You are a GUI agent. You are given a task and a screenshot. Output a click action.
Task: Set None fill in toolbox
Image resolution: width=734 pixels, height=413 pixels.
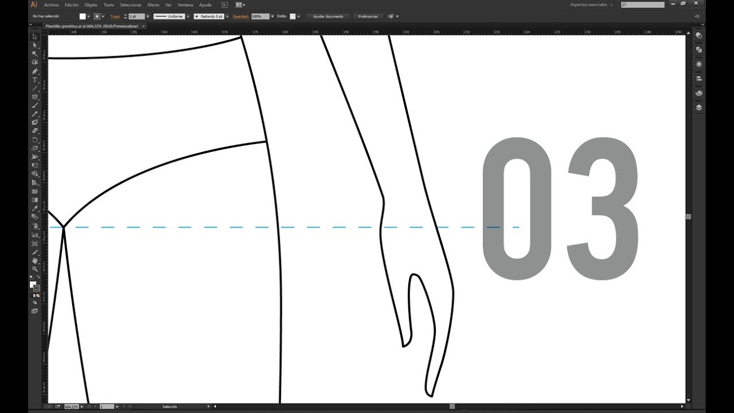[38, 295]
